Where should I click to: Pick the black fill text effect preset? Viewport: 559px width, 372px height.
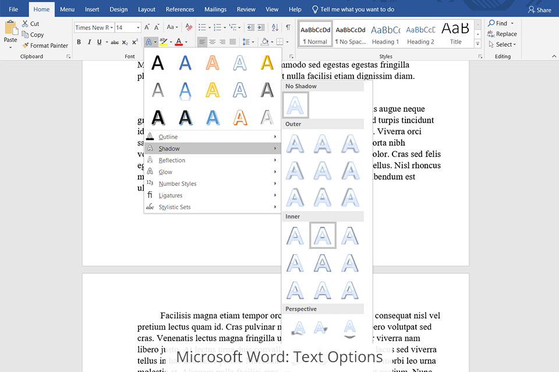tap(158, 63)
